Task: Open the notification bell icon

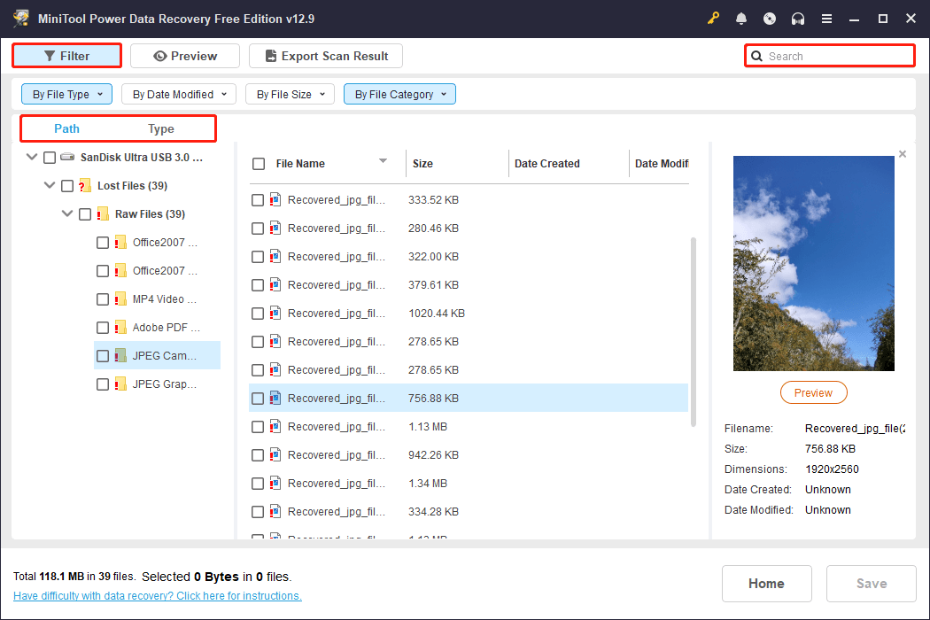Action: pyautogui.click(x=741, y=19)
